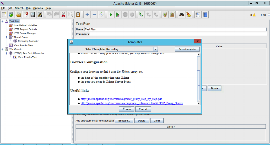Select User Defined Variables tree item
Viewport: 270px width, 145px height.
(26, 25)
